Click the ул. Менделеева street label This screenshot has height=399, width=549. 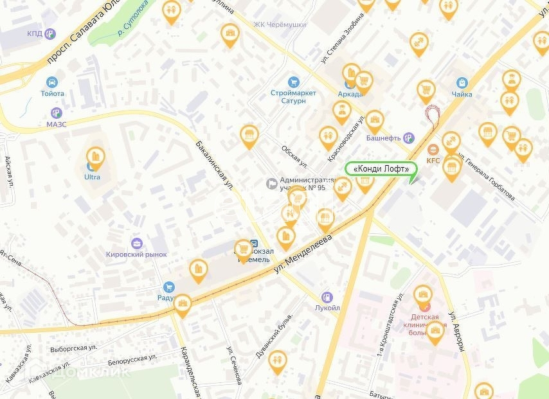[x=303, y=254]
